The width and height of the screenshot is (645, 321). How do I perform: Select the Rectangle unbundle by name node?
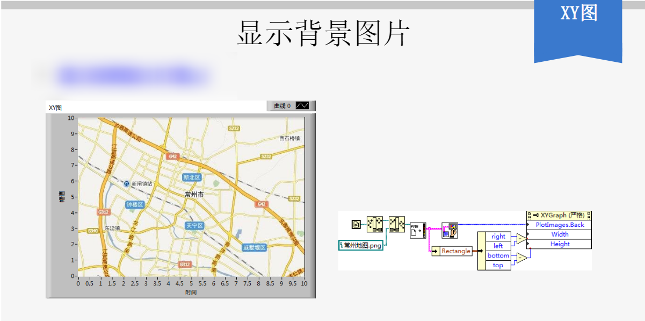click(x=452, y=251)
